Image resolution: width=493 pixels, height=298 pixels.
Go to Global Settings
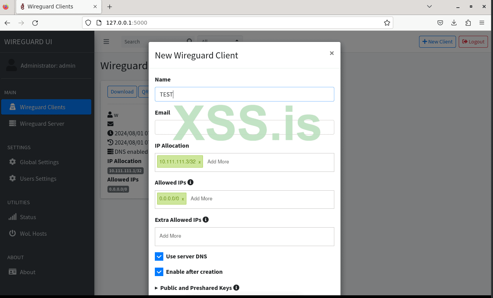(x=46, y=162)
